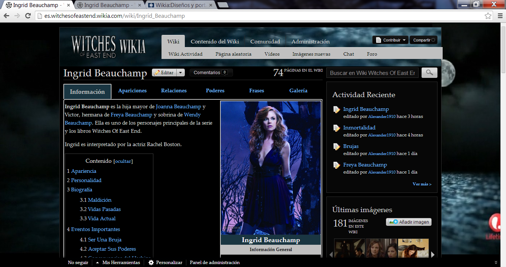This screenshot has width=506, height=267.
Task: Click the browser back arrow
Action: coord(6,16)
